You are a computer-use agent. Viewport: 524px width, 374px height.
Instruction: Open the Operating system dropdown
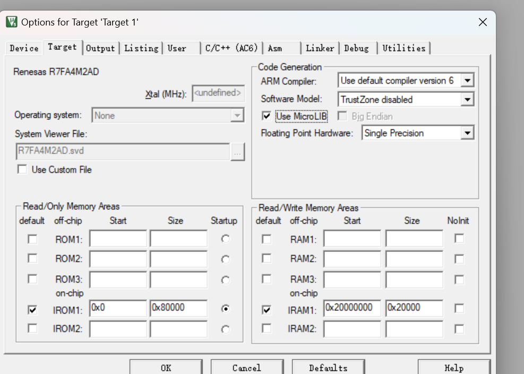237,116
